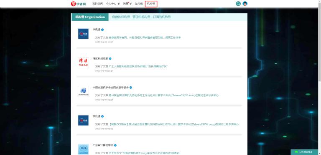Click the 中国计算机学会协同计算专委会 logo
This screenshot has width=321, height=155.
click(x=83, y=91)
